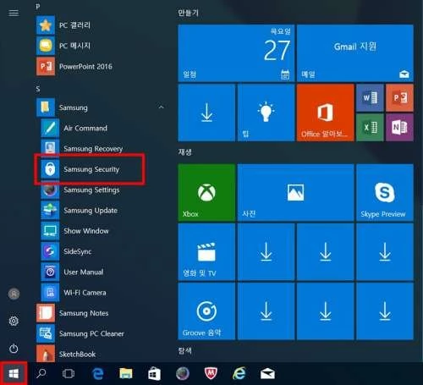Open the User Manual
Screen dimensions: 423x385
coord(104,272)
